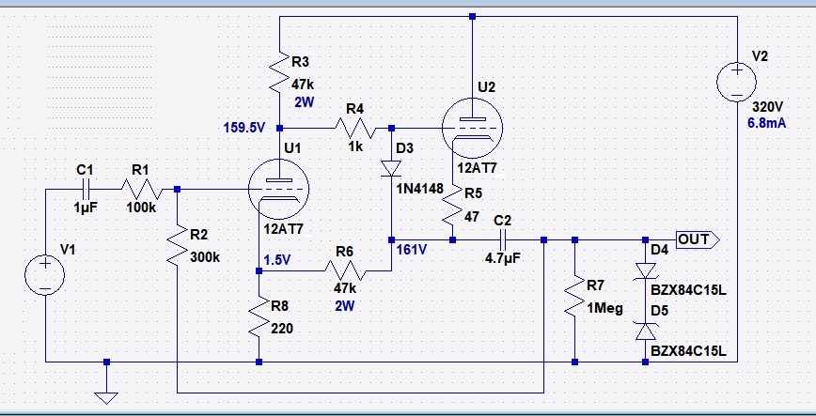Click the D5 reference designator label

[x=660, y=311]
